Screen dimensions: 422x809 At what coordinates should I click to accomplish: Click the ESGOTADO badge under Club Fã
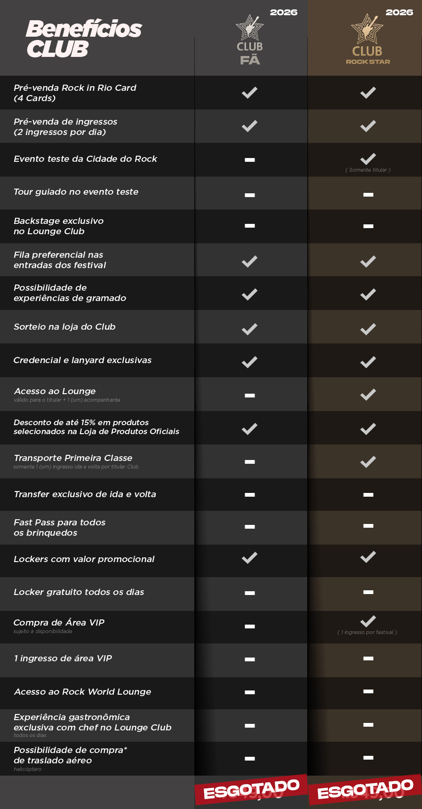click(251, 790)
